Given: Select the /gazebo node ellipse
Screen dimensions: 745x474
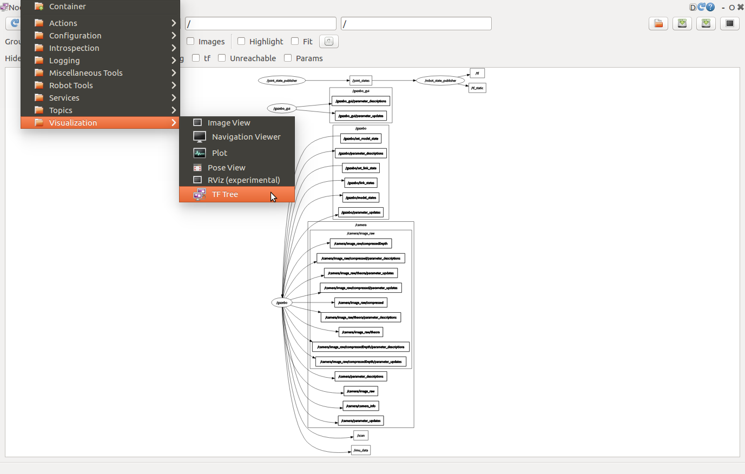Looking at the screenshot, I should tap(282, 302).
